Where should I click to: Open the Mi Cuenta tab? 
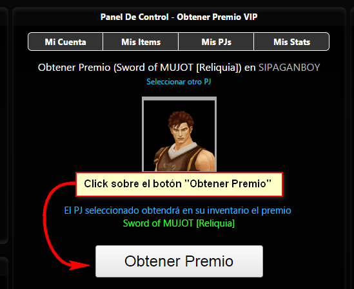(66, 42)
